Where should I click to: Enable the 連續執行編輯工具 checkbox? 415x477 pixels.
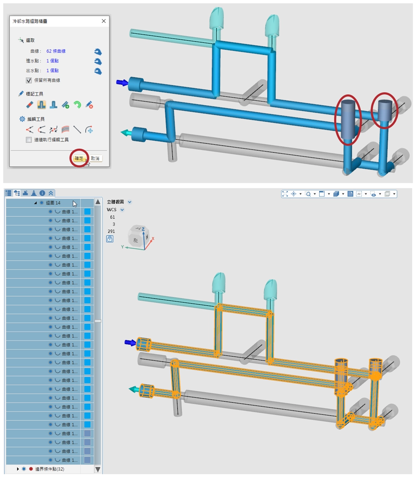29,140
